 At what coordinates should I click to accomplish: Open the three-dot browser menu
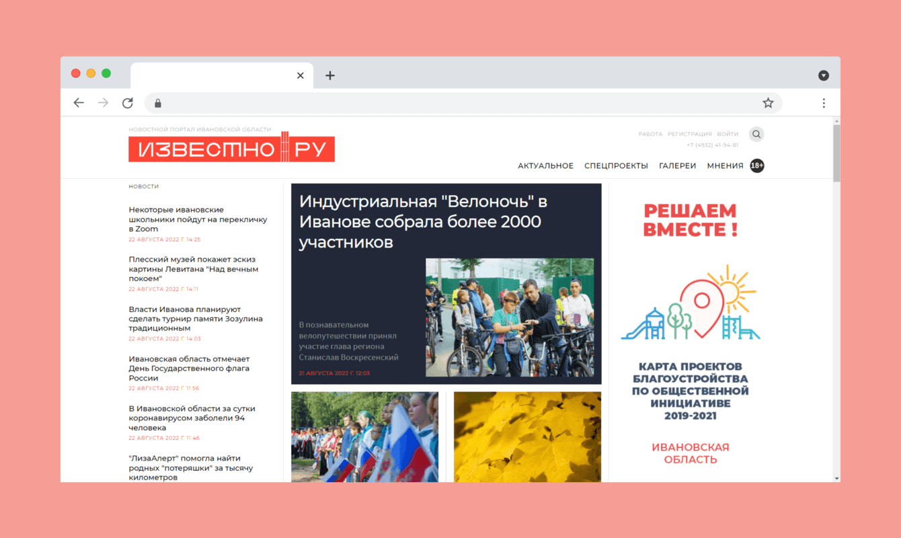824,102
